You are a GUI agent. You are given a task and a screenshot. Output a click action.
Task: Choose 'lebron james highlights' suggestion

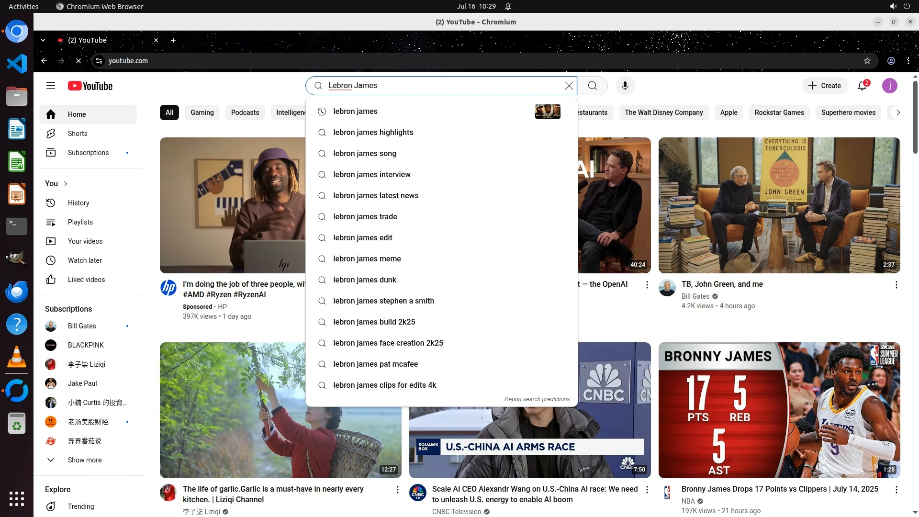coord(373,133)
